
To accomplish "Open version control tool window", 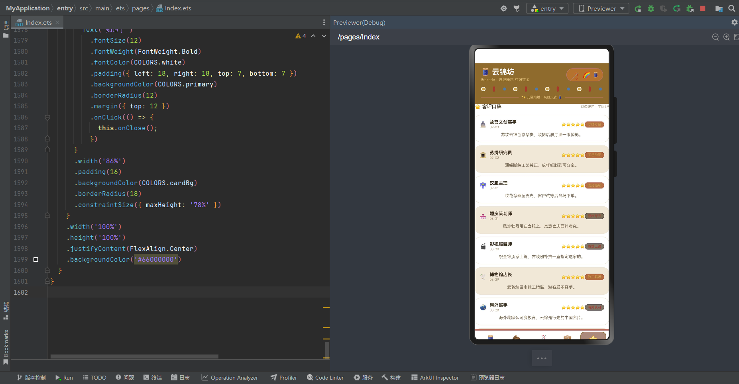I will pos(31,378).
